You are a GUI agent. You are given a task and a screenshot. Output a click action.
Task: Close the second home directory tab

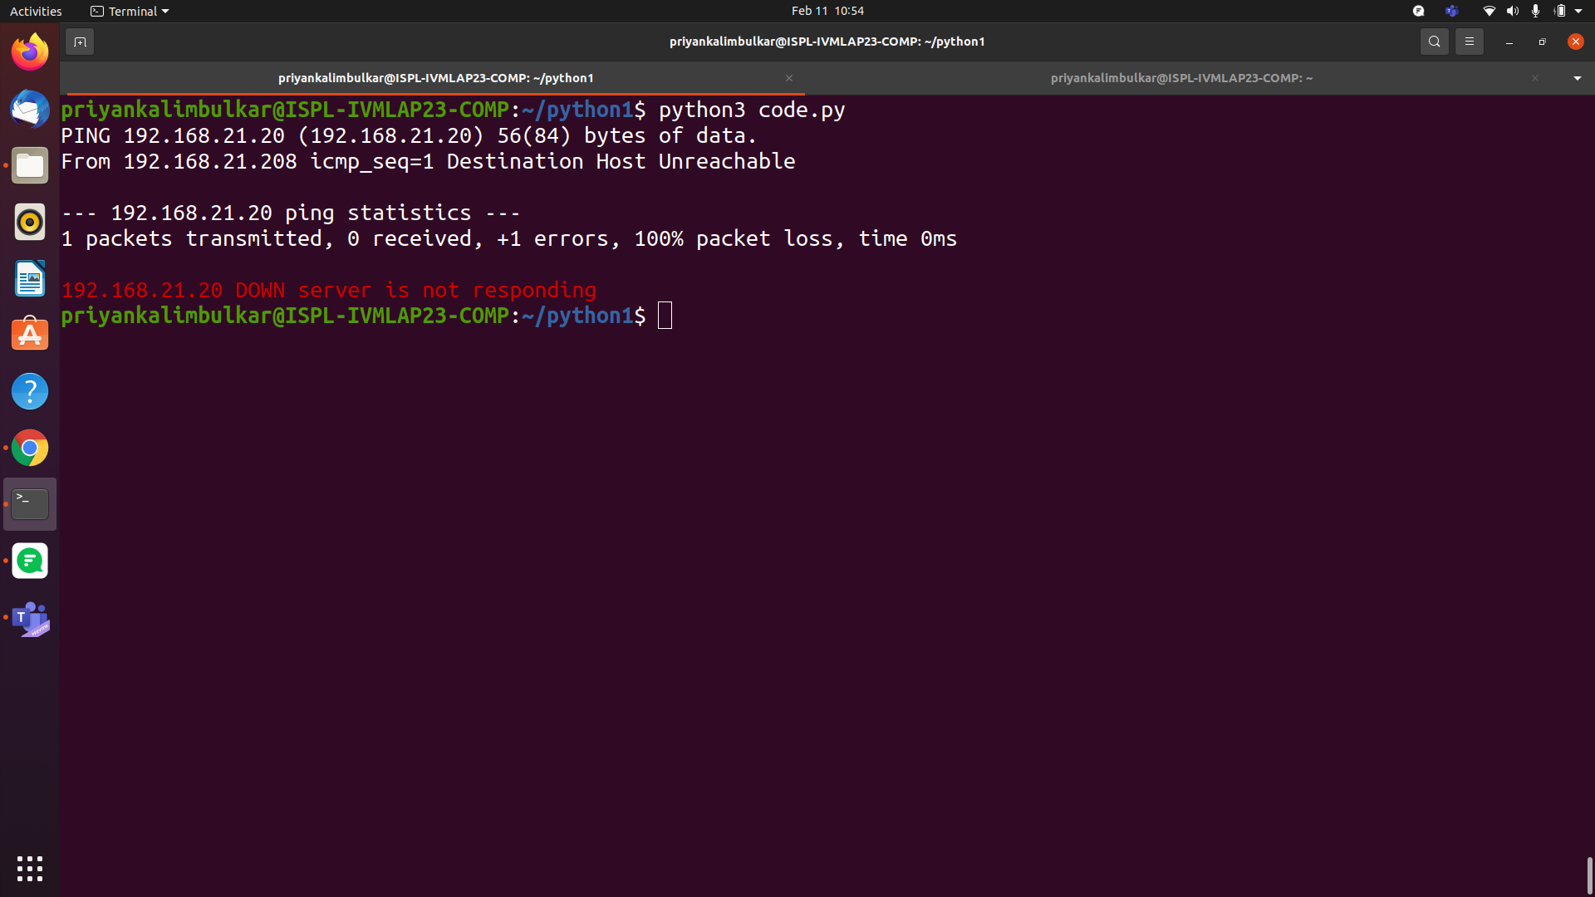[1534, 78]
